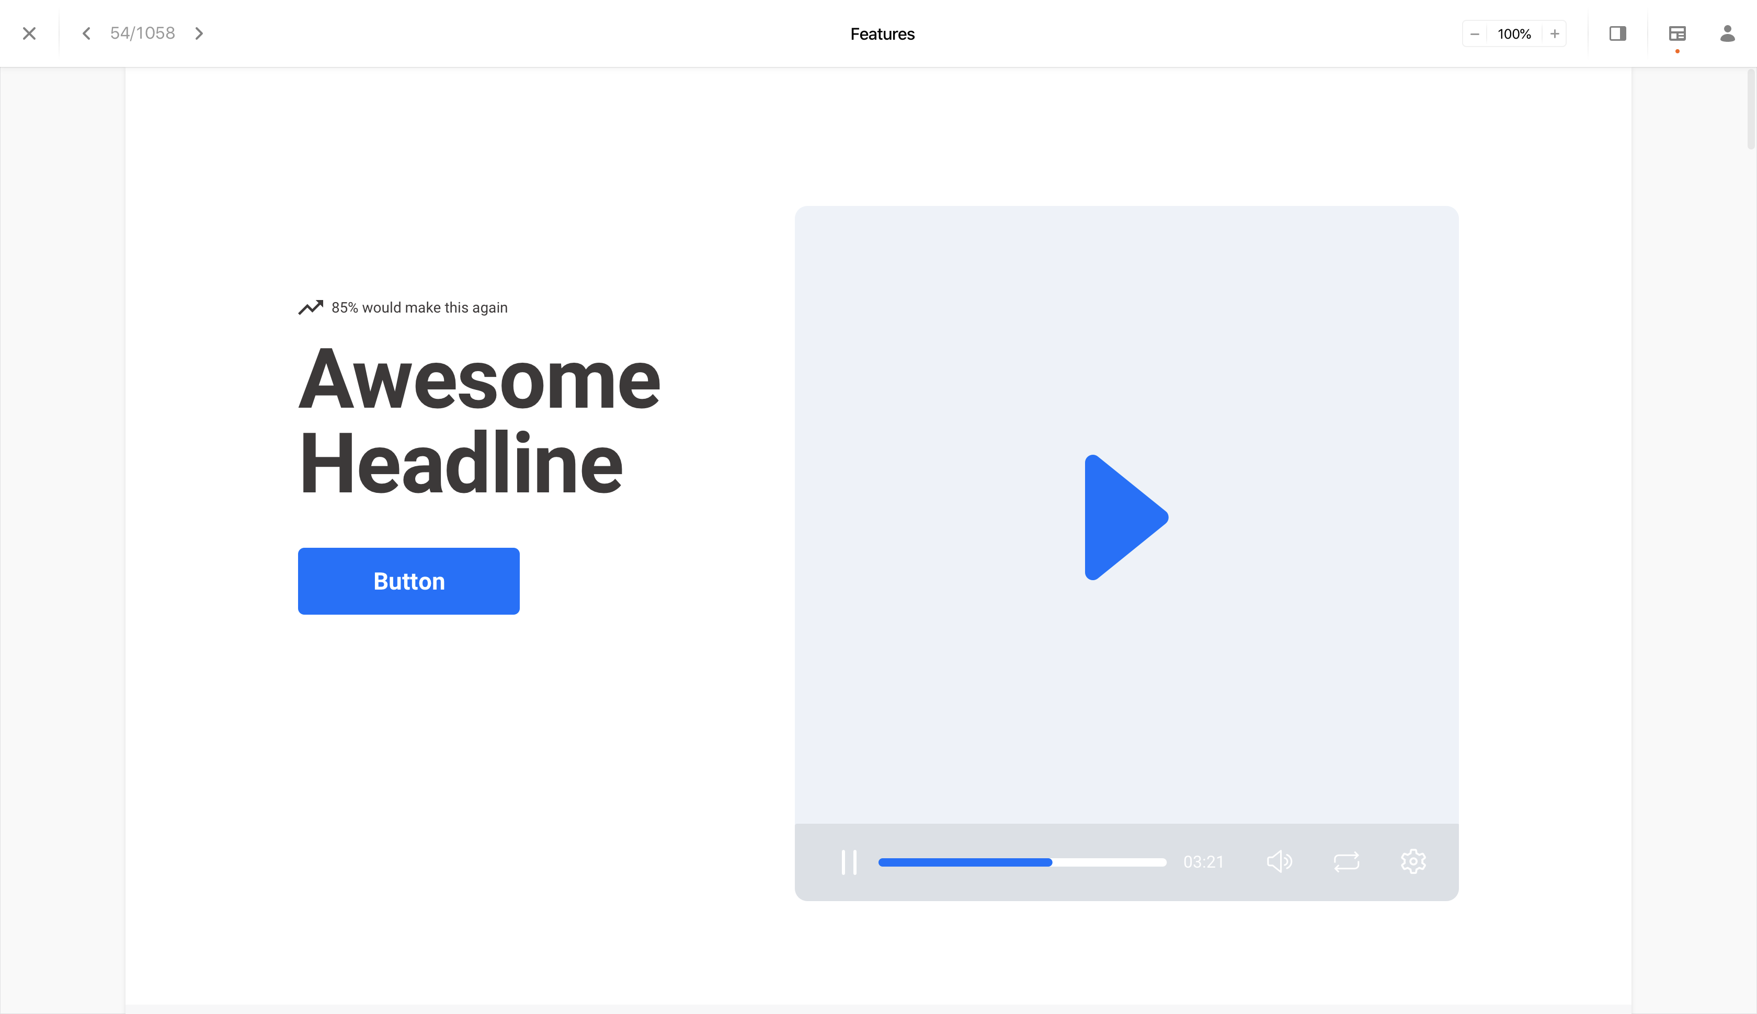
Task: Pause the video with pause icon
Action: 849,862
